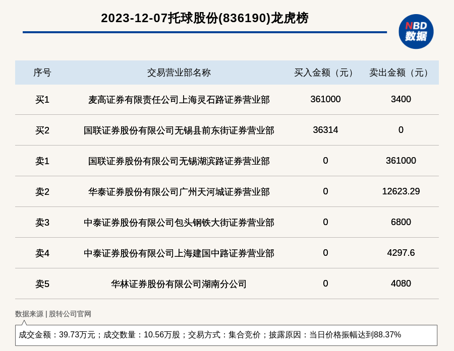Image resolution: width=454 pixels, height=351 pixels.
Task: Select 中泰证券股份有限公司上海建国中路证券营业部 cell
Action: point(179,253)
